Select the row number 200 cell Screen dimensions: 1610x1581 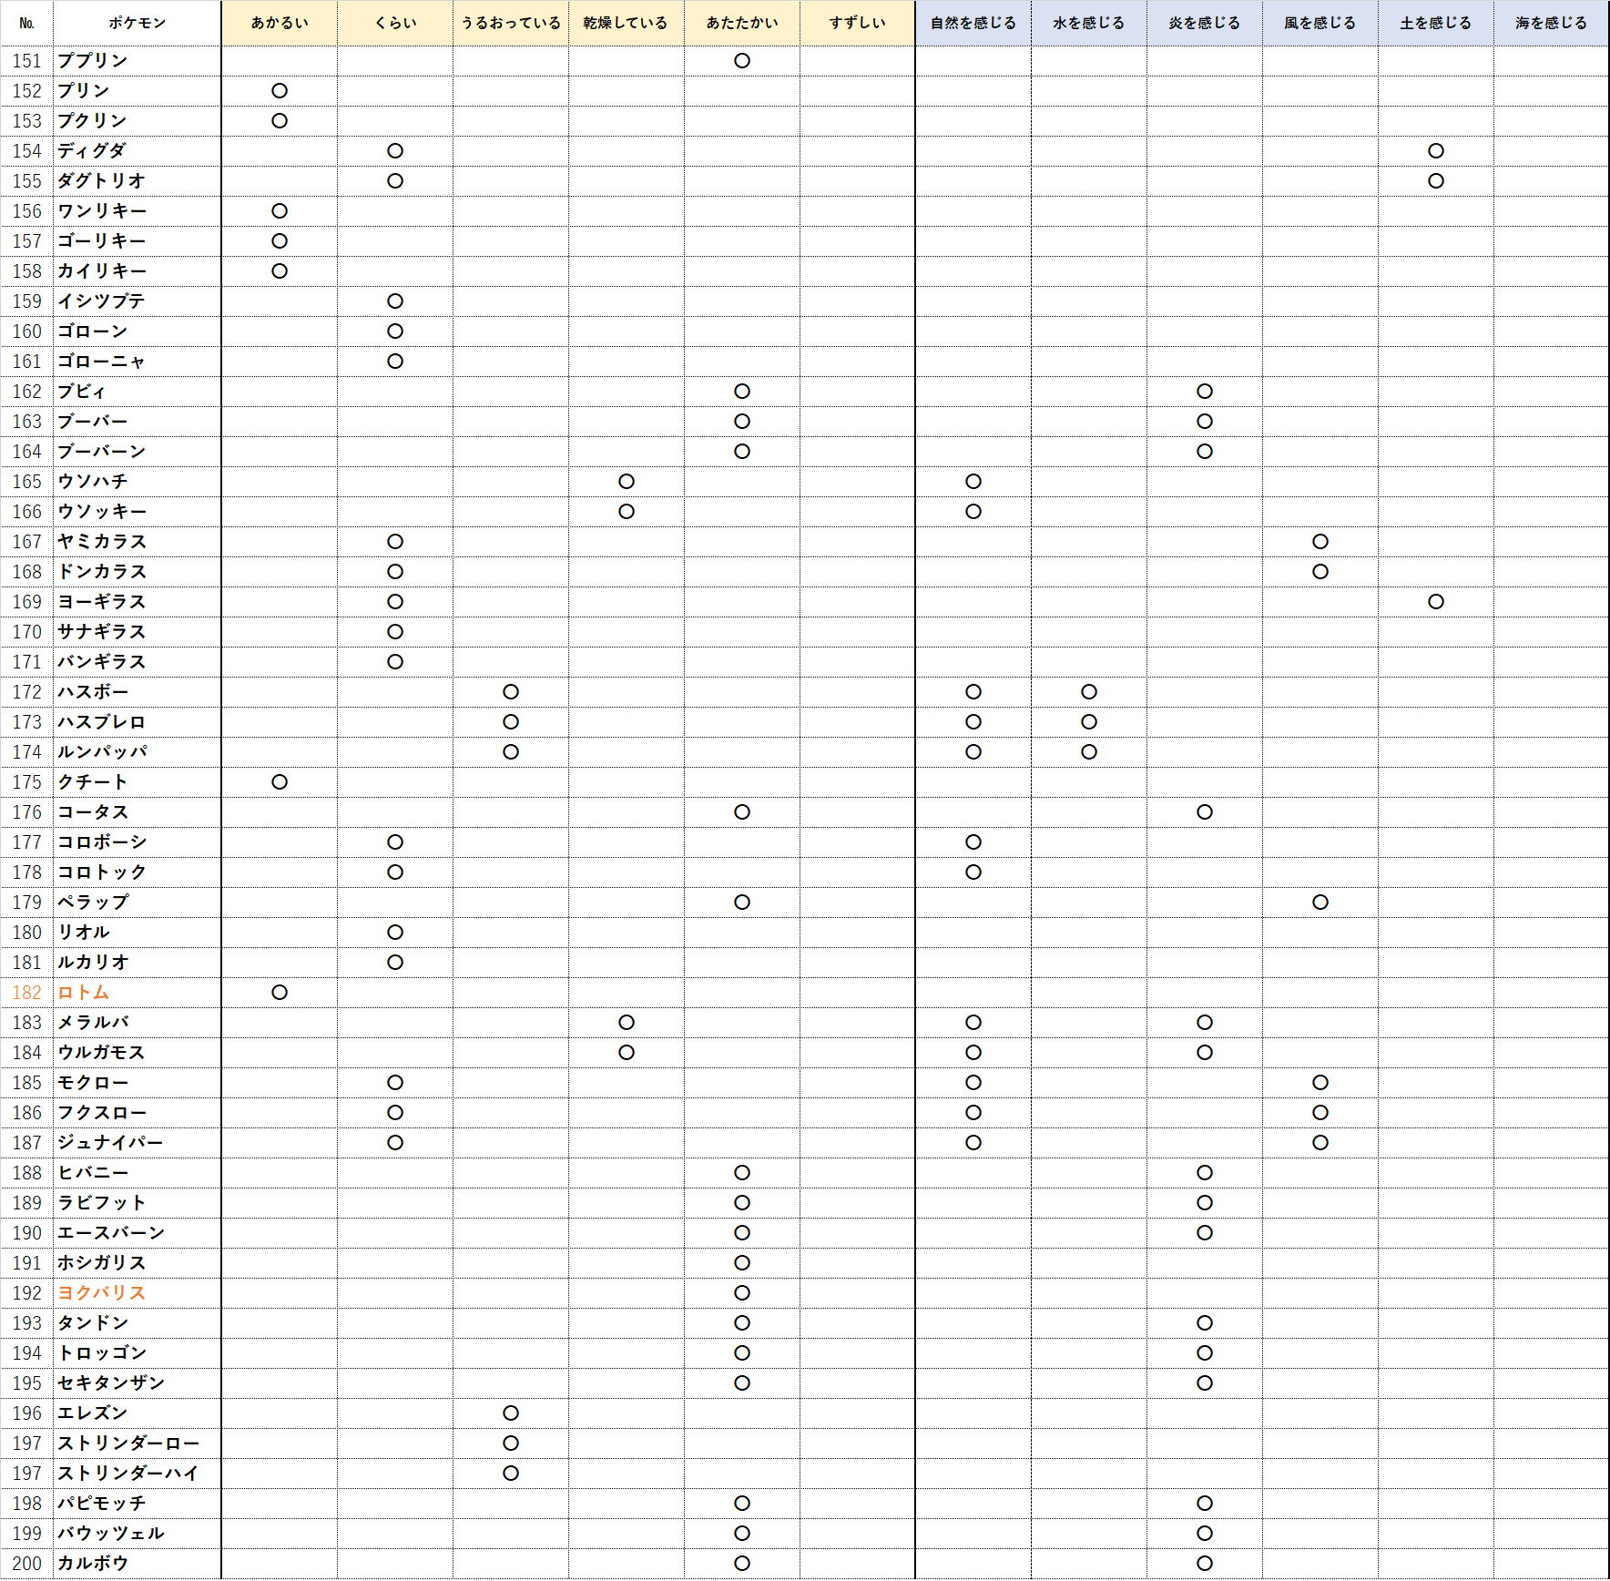(27, 1563)
